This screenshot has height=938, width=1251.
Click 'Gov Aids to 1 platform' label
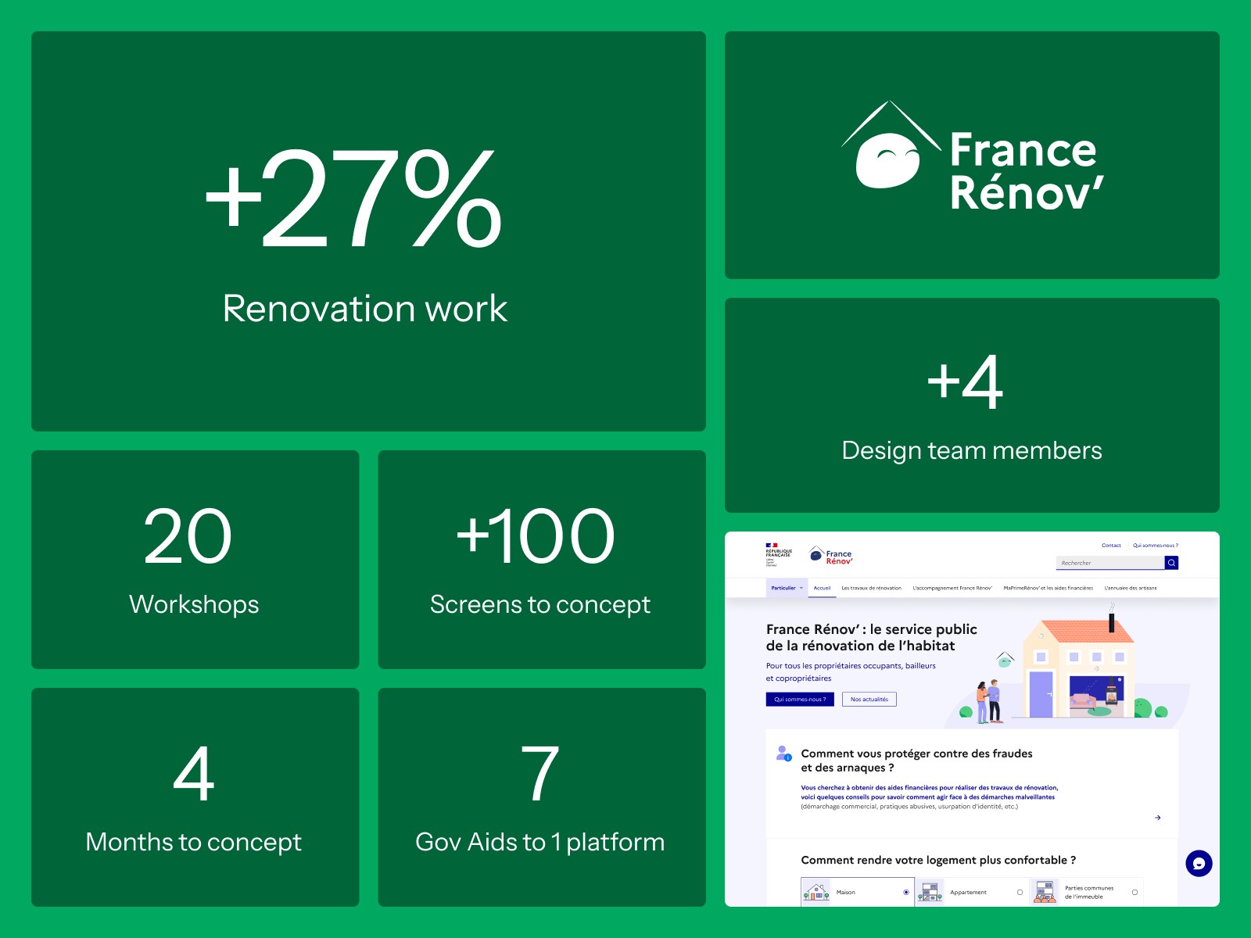pos(540,842)
